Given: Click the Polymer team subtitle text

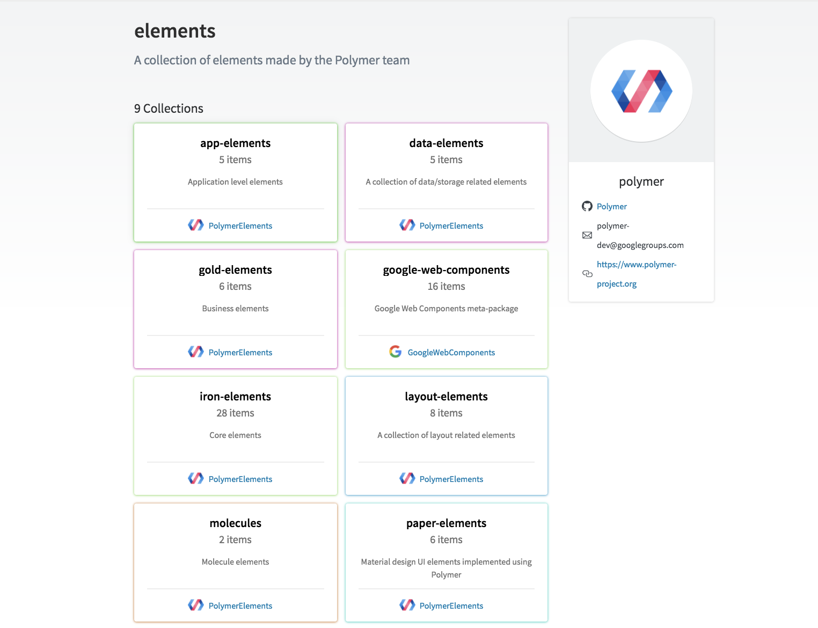Looking at the screenshot, I should (x=272, y=60).
